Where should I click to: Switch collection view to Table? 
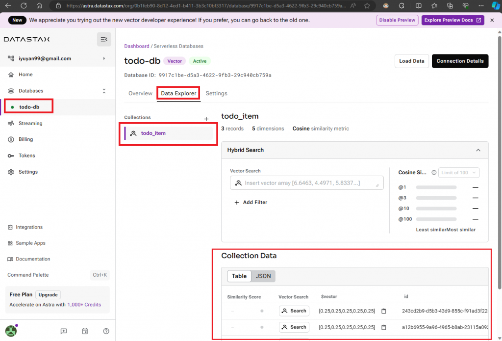click(239, 276)
